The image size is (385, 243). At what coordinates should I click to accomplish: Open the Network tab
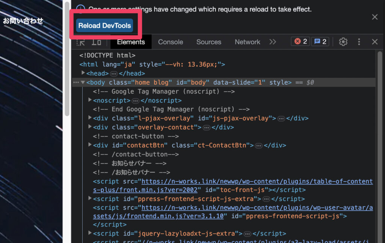point(247,42)
